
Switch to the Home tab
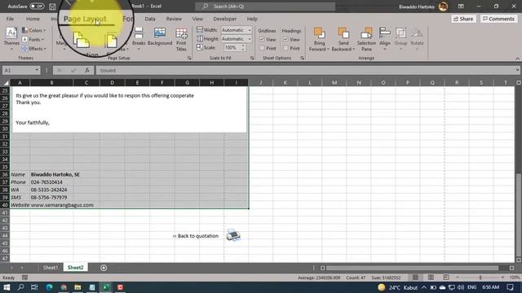[x=33, y=19]
